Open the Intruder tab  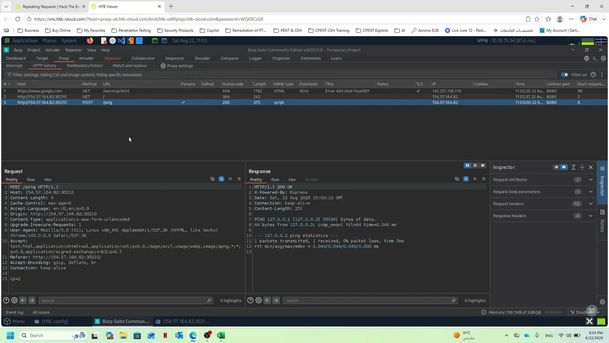(87, 58)
